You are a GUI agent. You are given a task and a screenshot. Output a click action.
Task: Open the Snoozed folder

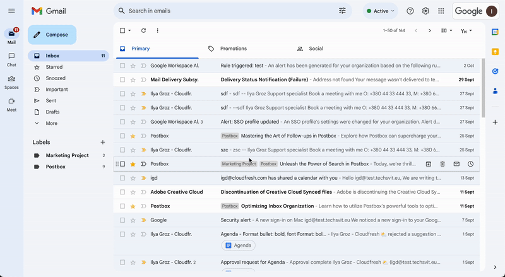[x=56, y=78]
